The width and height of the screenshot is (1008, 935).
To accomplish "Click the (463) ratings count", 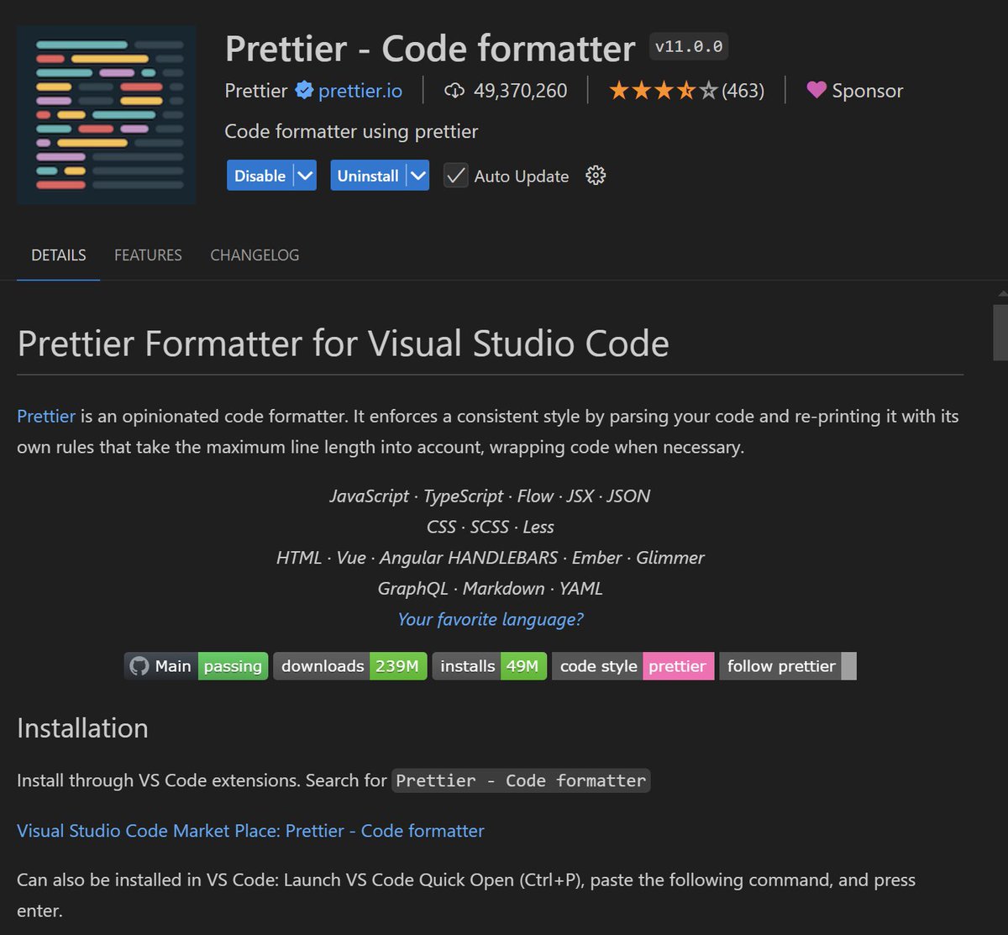I will pyautogui.click(x=743, y=91).
